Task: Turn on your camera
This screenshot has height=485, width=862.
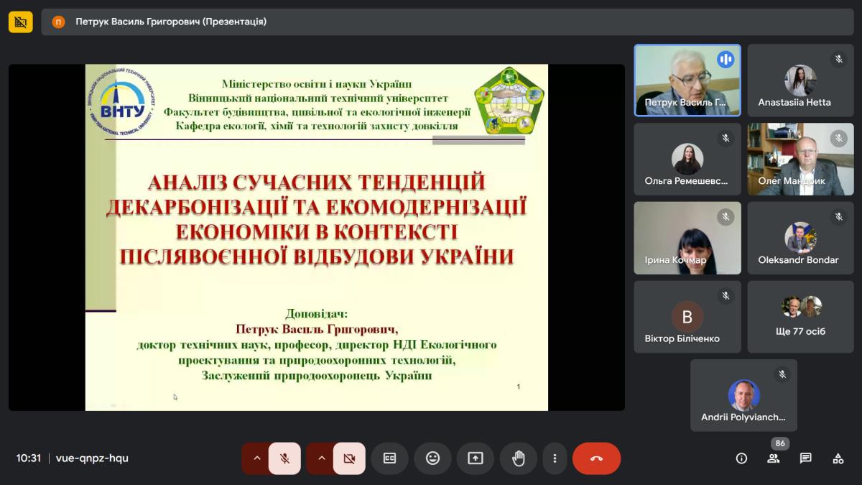Action: pos(349,458)
